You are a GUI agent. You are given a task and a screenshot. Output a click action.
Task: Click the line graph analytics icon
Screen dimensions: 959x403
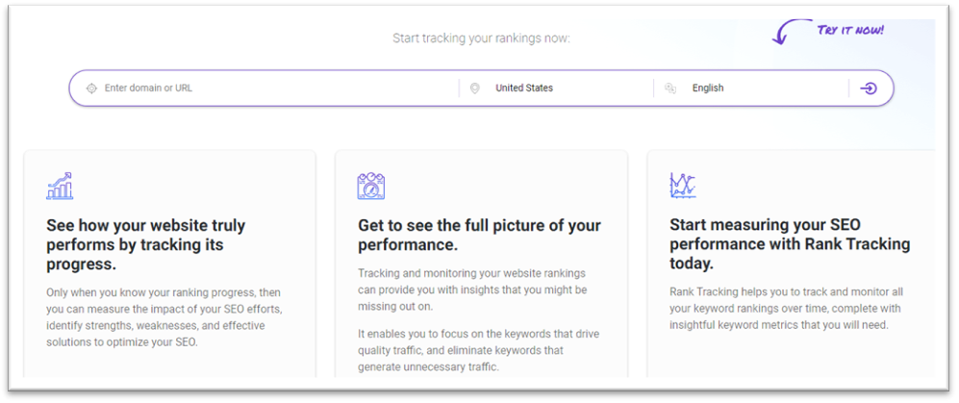pyautogui.click(x=683, y=186)
